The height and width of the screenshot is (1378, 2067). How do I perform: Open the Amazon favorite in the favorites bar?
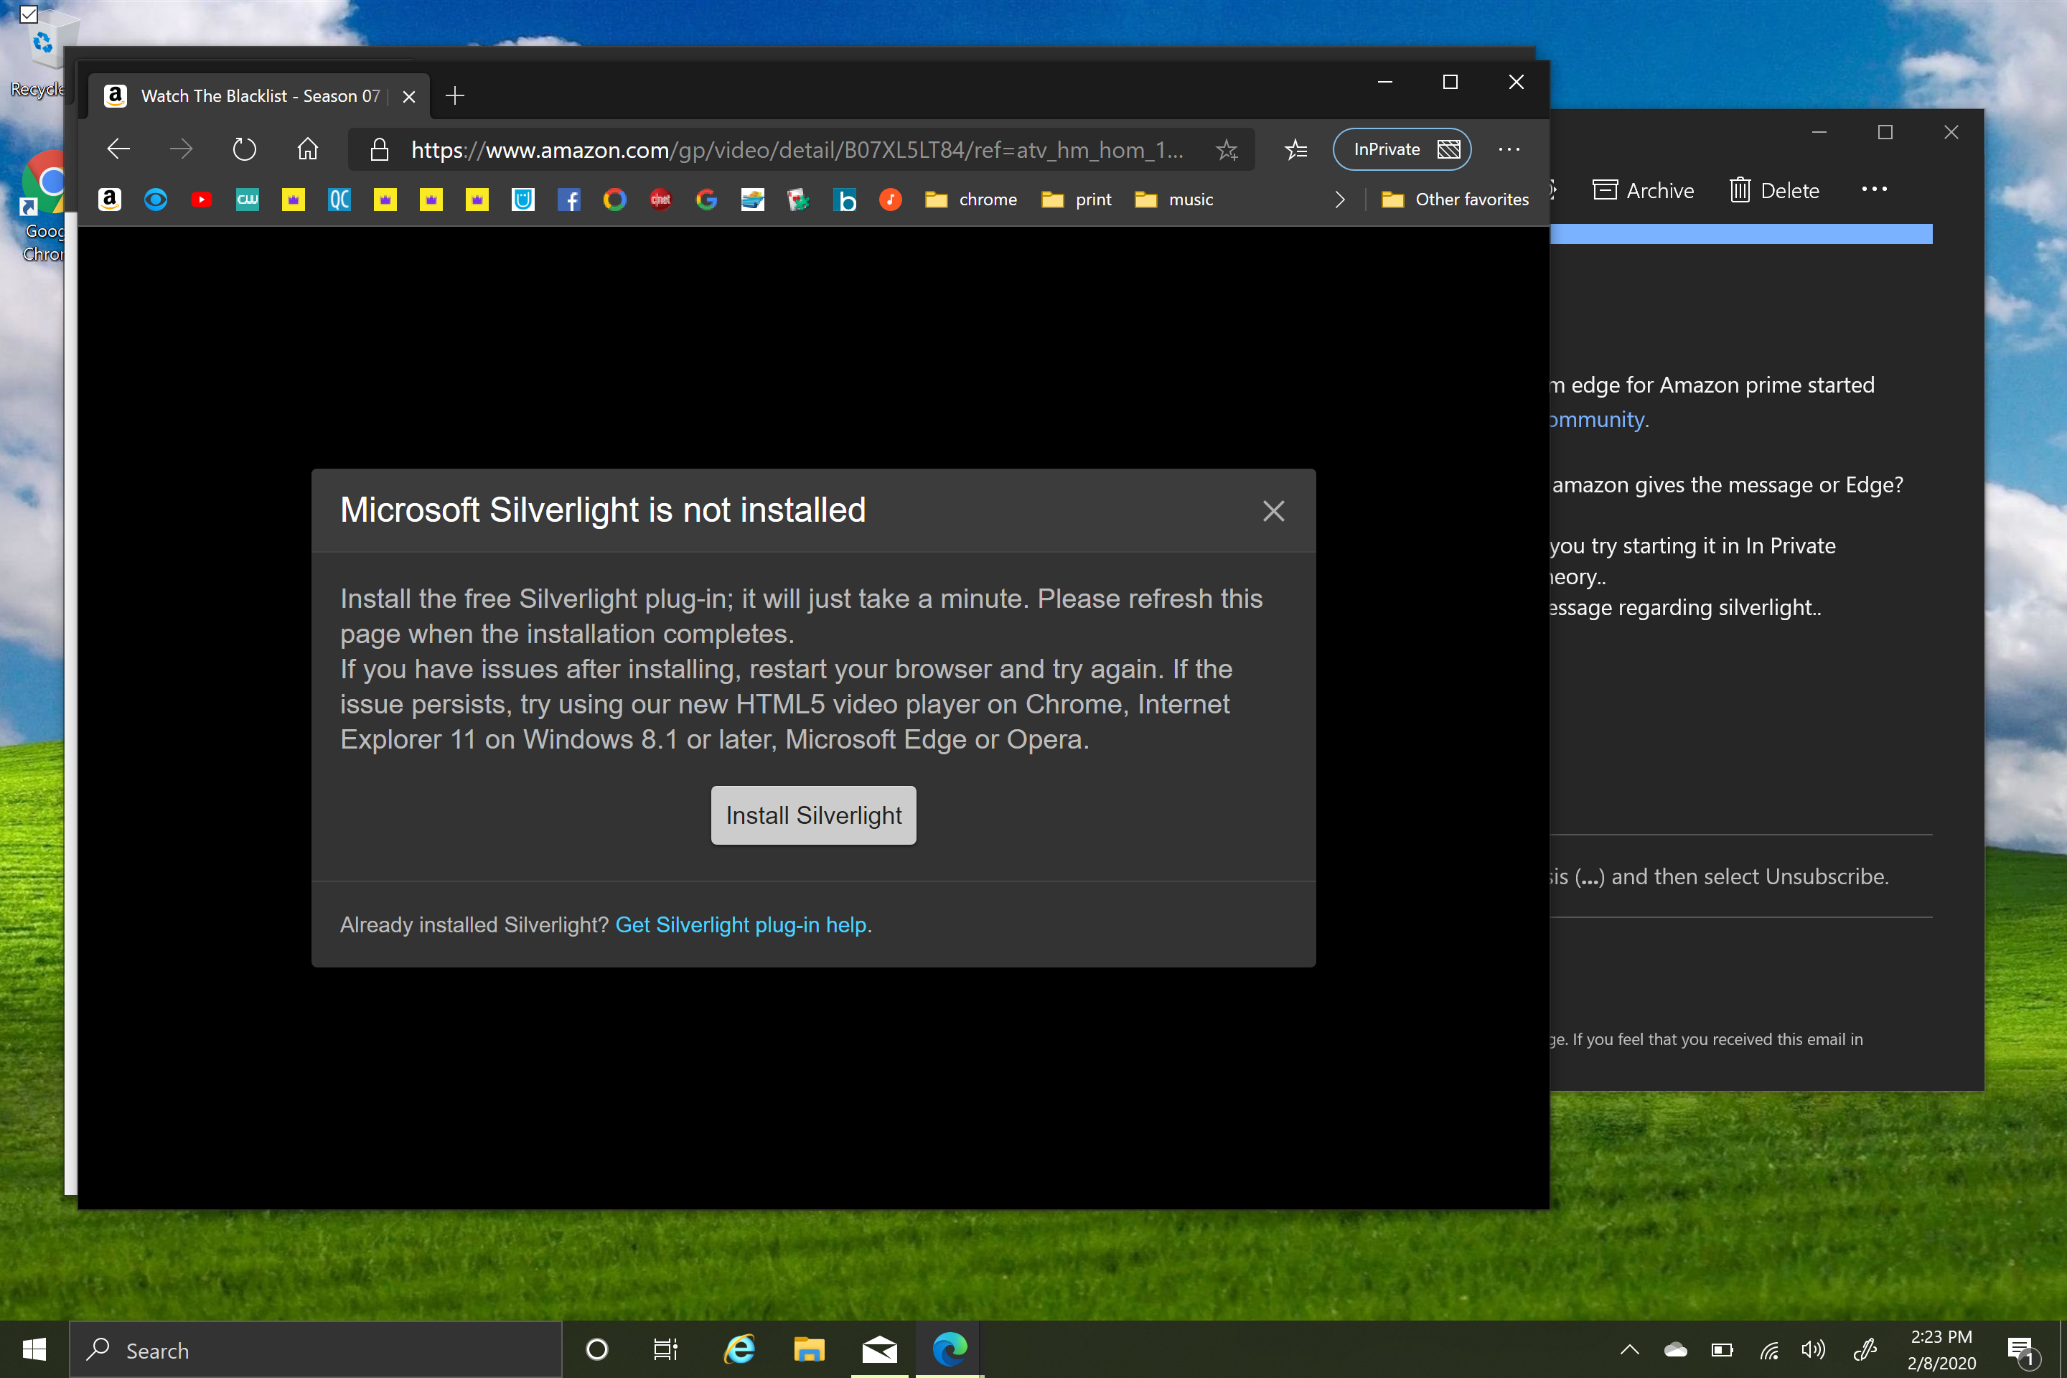click(x=110, y=200)
